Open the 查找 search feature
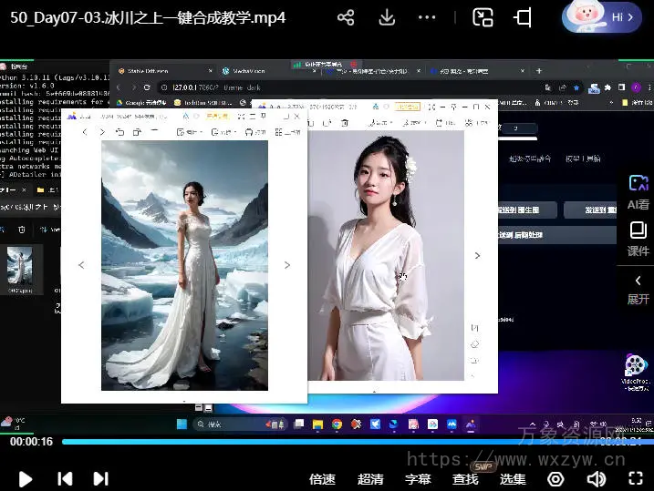The image size is (654, 491). [x=465, y=479]
